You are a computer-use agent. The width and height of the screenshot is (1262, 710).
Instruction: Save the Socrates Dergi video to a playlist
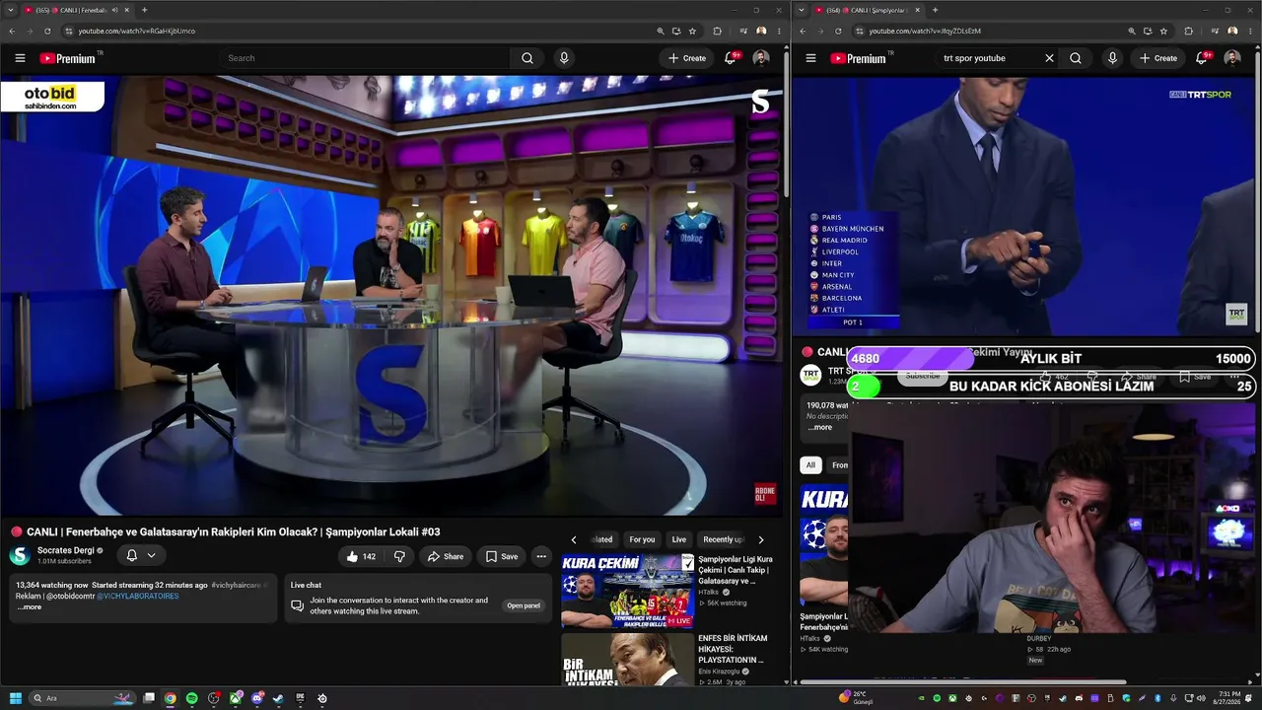coord(502,556)
